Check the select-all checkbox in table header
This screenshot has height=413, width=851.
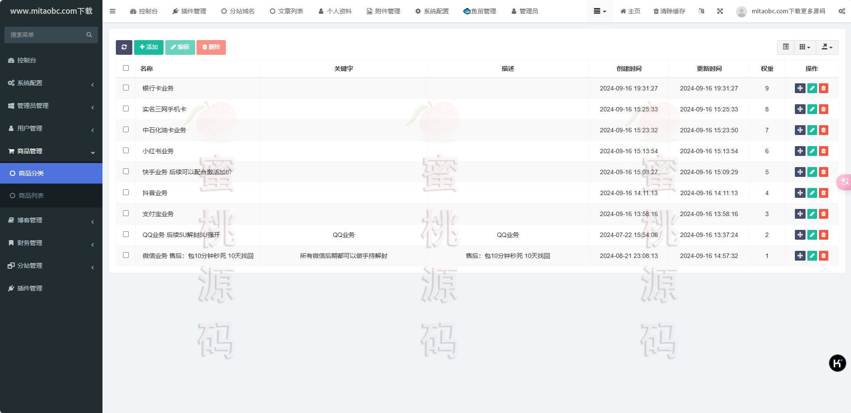click(x=126, y=68)
